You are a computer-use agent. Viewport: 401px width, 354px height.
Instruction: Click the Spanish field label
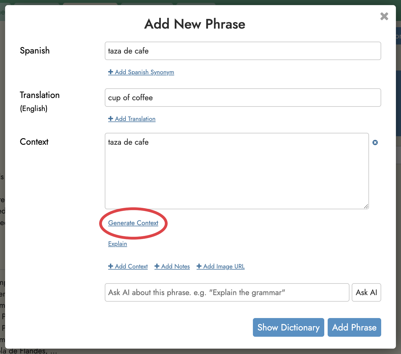coord(35,50)
